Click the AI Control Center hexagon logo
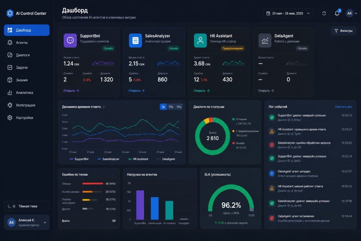The height and width of the screenshot is (241, 361). (x=10, y=13)
